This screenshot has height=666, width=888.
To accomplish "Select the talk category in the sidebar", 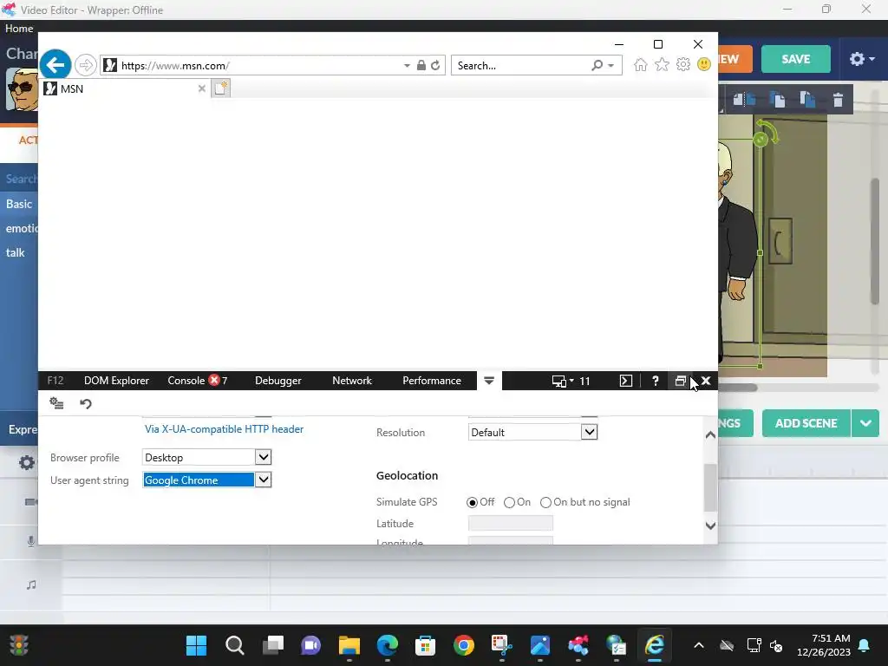I will click(x=16, y=252).
